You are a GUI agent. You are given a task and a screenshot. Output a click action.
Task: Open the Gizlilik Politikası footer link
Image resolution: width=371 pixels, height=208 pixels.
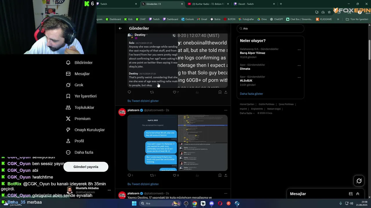[266, 104]
